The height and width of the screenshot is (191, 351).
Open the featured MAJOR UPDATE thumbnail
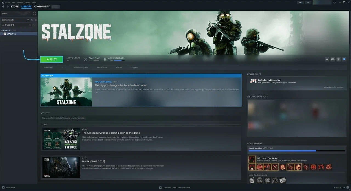(x=66, y=92)
